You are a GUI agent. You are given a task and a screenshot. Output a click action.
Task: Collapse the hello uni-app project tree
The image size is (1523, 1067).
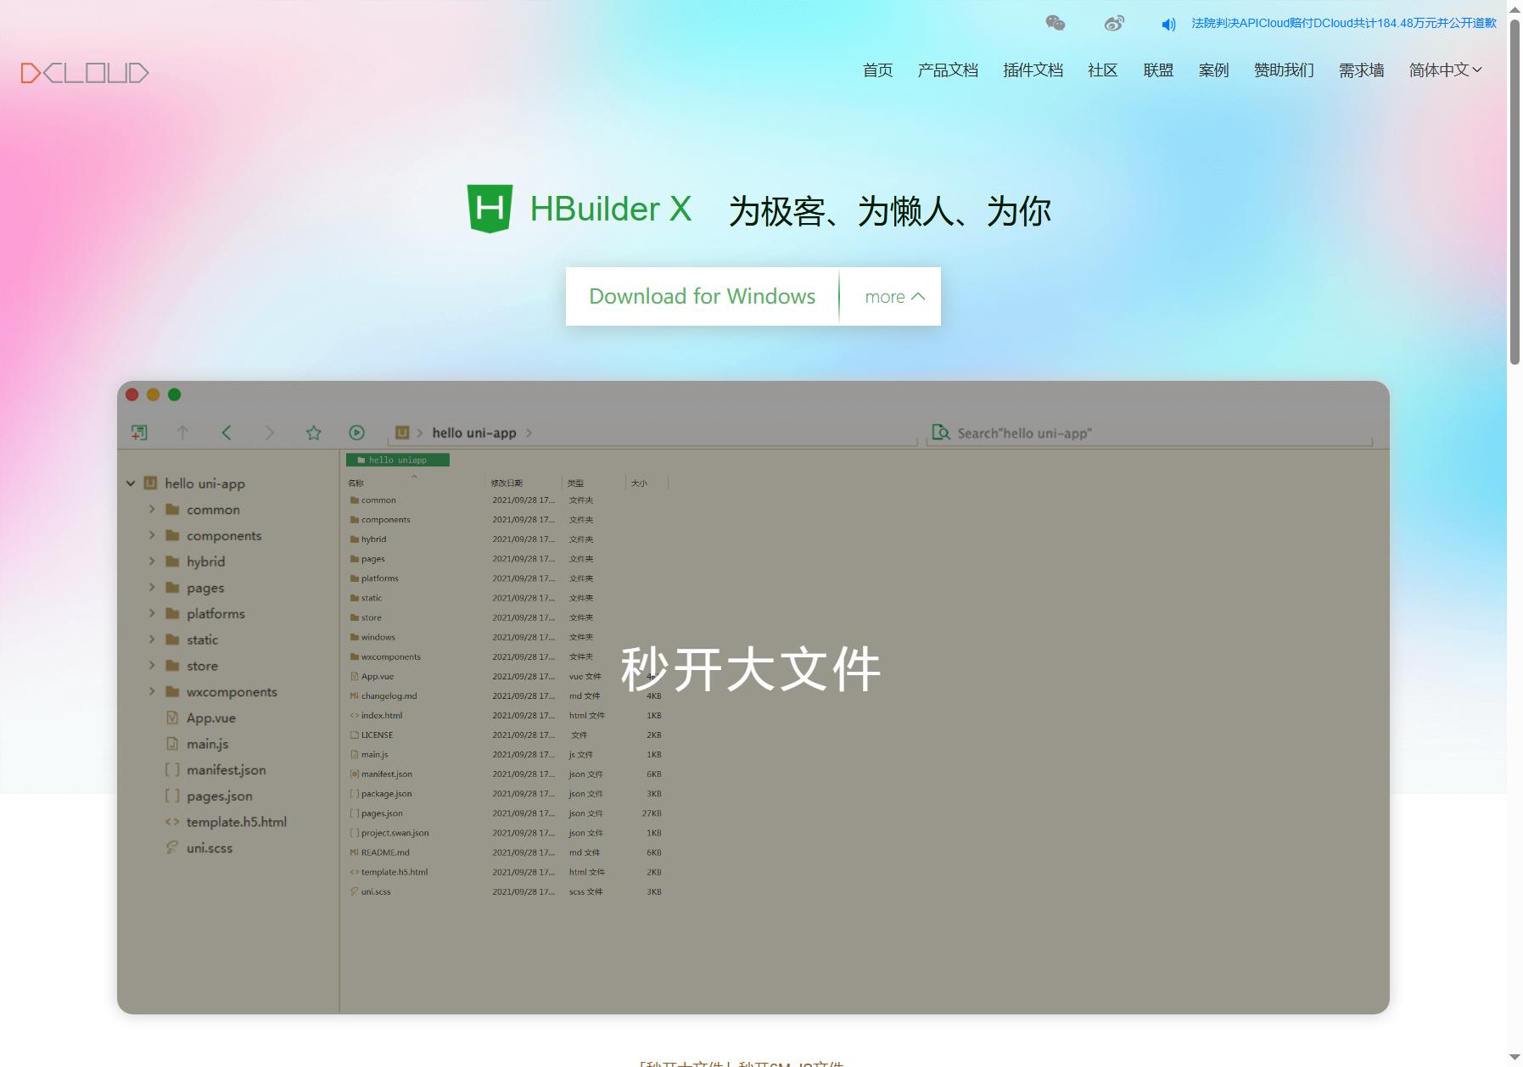tap(131, 483)
